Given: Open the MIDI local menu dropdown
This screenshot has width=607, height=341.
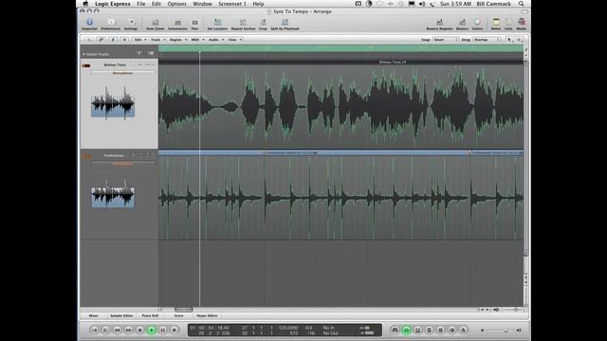Looking at the screenshot, I should click(x=197, y=40).
